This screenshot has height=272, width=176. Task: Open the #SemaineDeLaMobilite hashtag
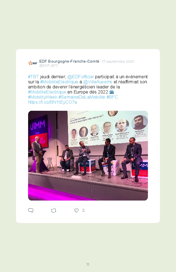click(82, 97)
